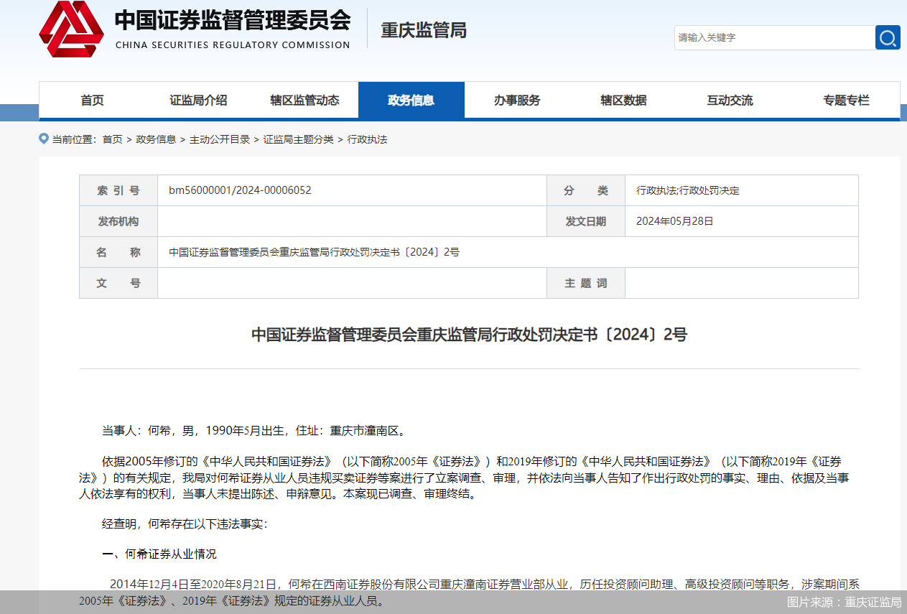The width and height of the screenshot is (907, 614).
Task: Click the search magnifier icon
Action: coord(888,37)
